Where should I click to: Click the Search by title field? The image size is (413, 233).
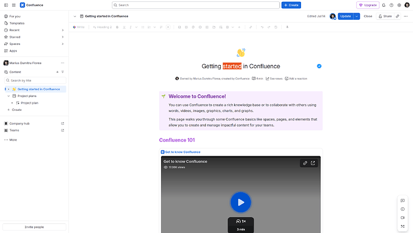point(35,80)
